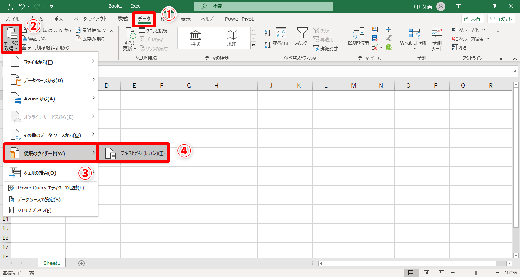
Task: Switch to the 挿入 ribbon tab
Action: [58, 19]
